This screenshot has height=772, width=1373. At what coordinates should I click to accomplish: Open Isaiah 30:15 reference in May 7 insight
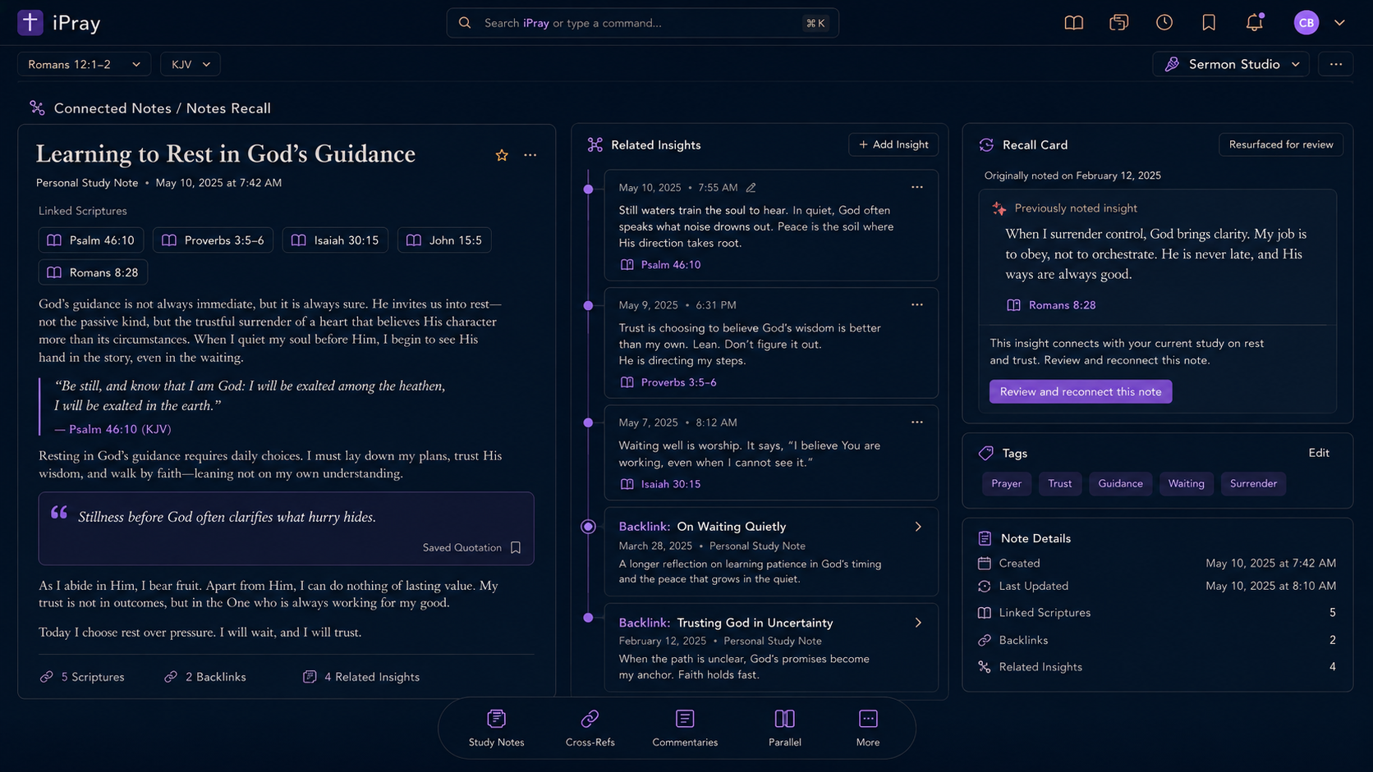[x=661, y=484]
